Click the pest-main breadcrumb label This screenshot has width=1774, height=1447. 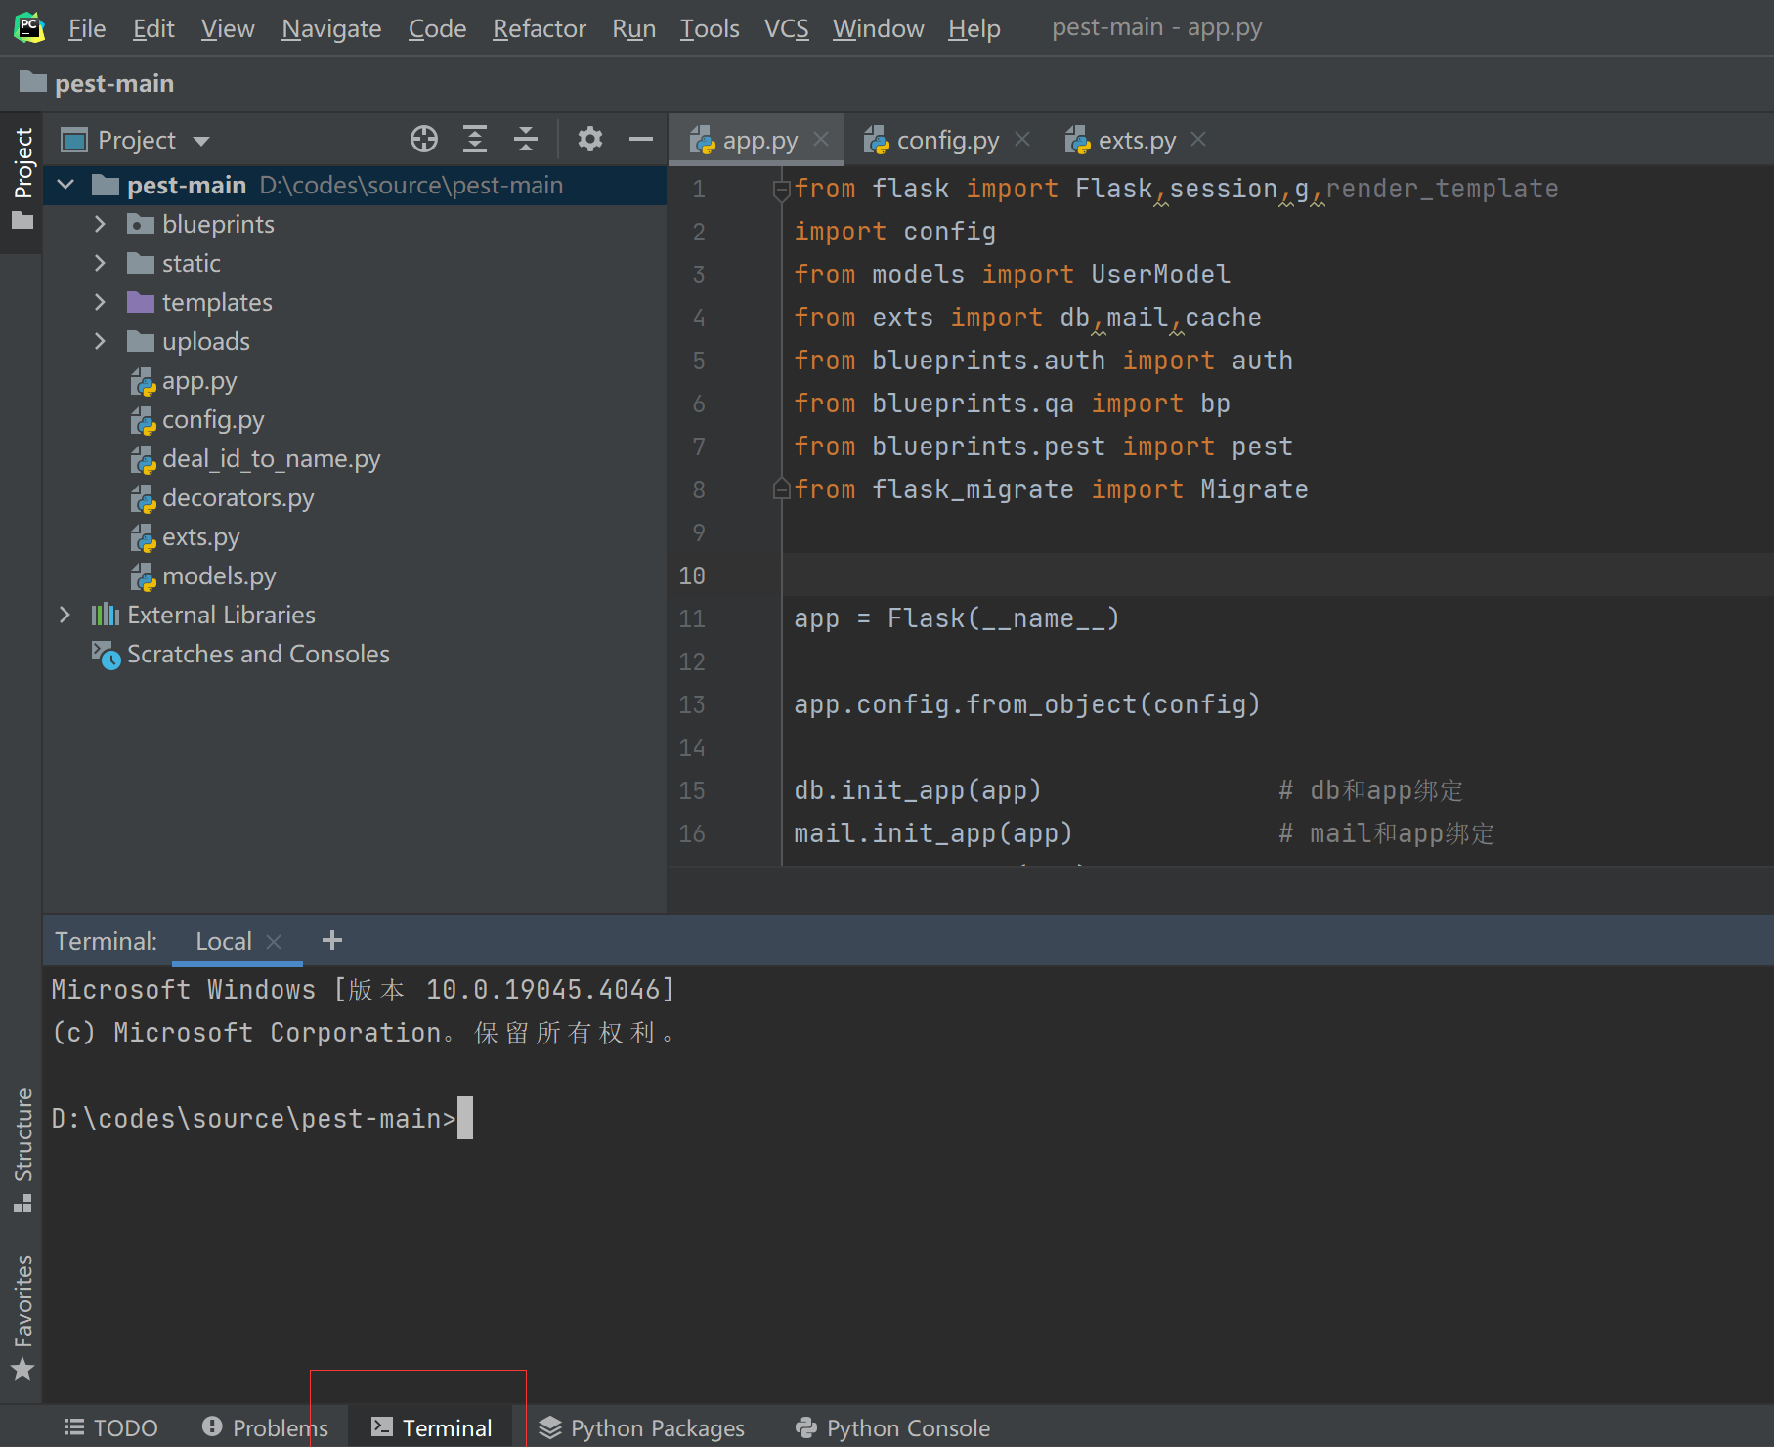click(114, 83)
